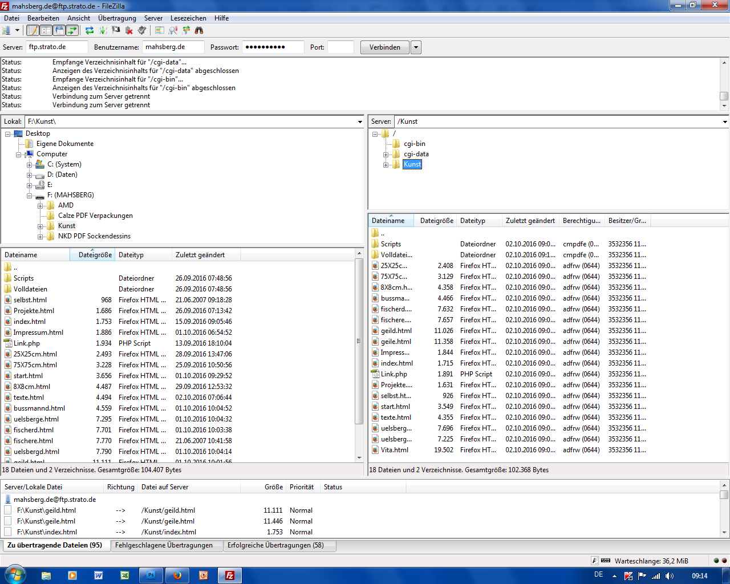Expand the local Kunst folder node

pos(40,226)
